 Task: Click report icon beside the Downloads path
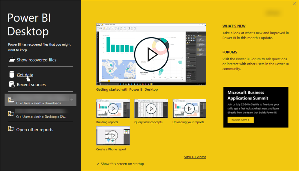pyautogui.click(x=11, y=100)
